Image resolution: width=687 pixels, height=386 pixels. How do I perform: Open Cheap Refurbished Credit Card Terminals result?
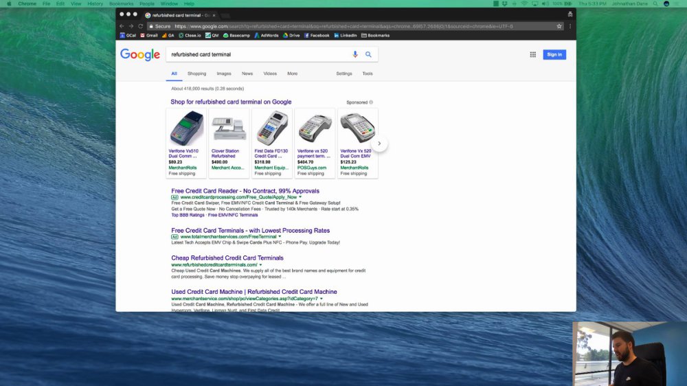[x=227, y=258]
